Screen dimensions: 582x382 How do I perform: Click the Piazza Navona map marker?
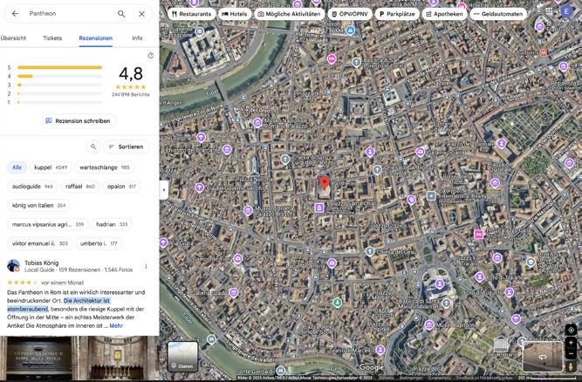pos(254,171)
